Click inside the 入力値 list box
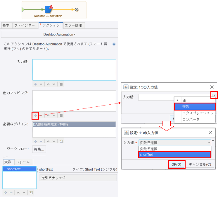The height and width of the screenshot is (197, 218). [74, 70]
